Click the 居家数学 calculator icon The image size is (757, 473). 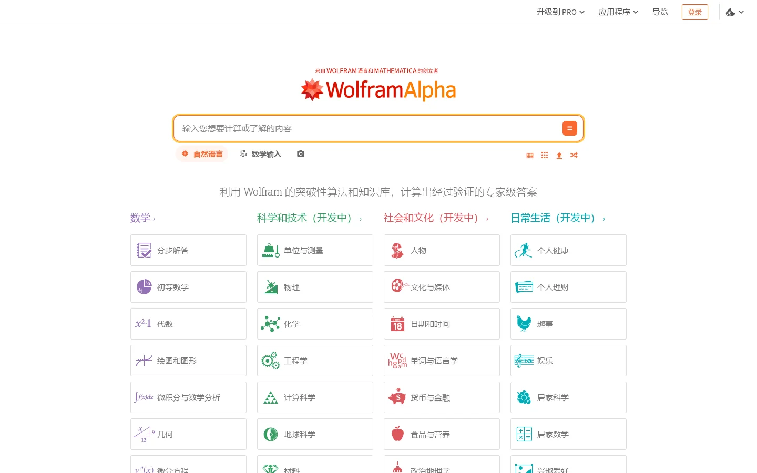pos(524,434)
